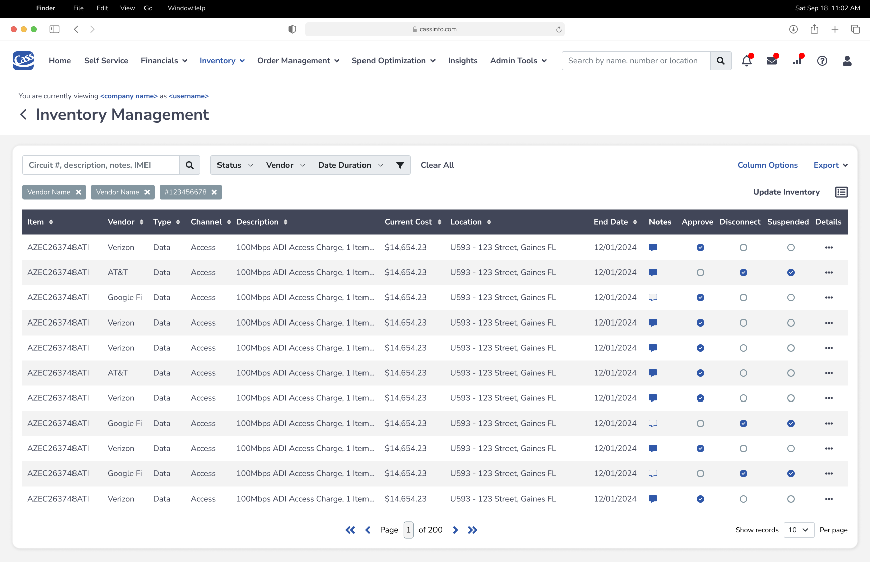Image resolution: width=870 pixels, height=562 pixels.
Task: Click the help question mark icon
Action: (x=822, y=61)
